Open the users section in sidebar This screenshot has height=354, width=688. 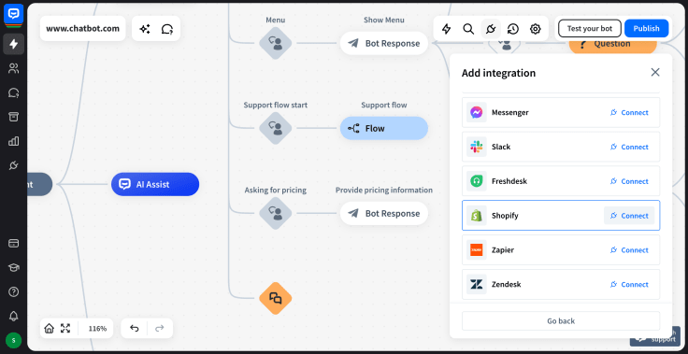[14, 68]
